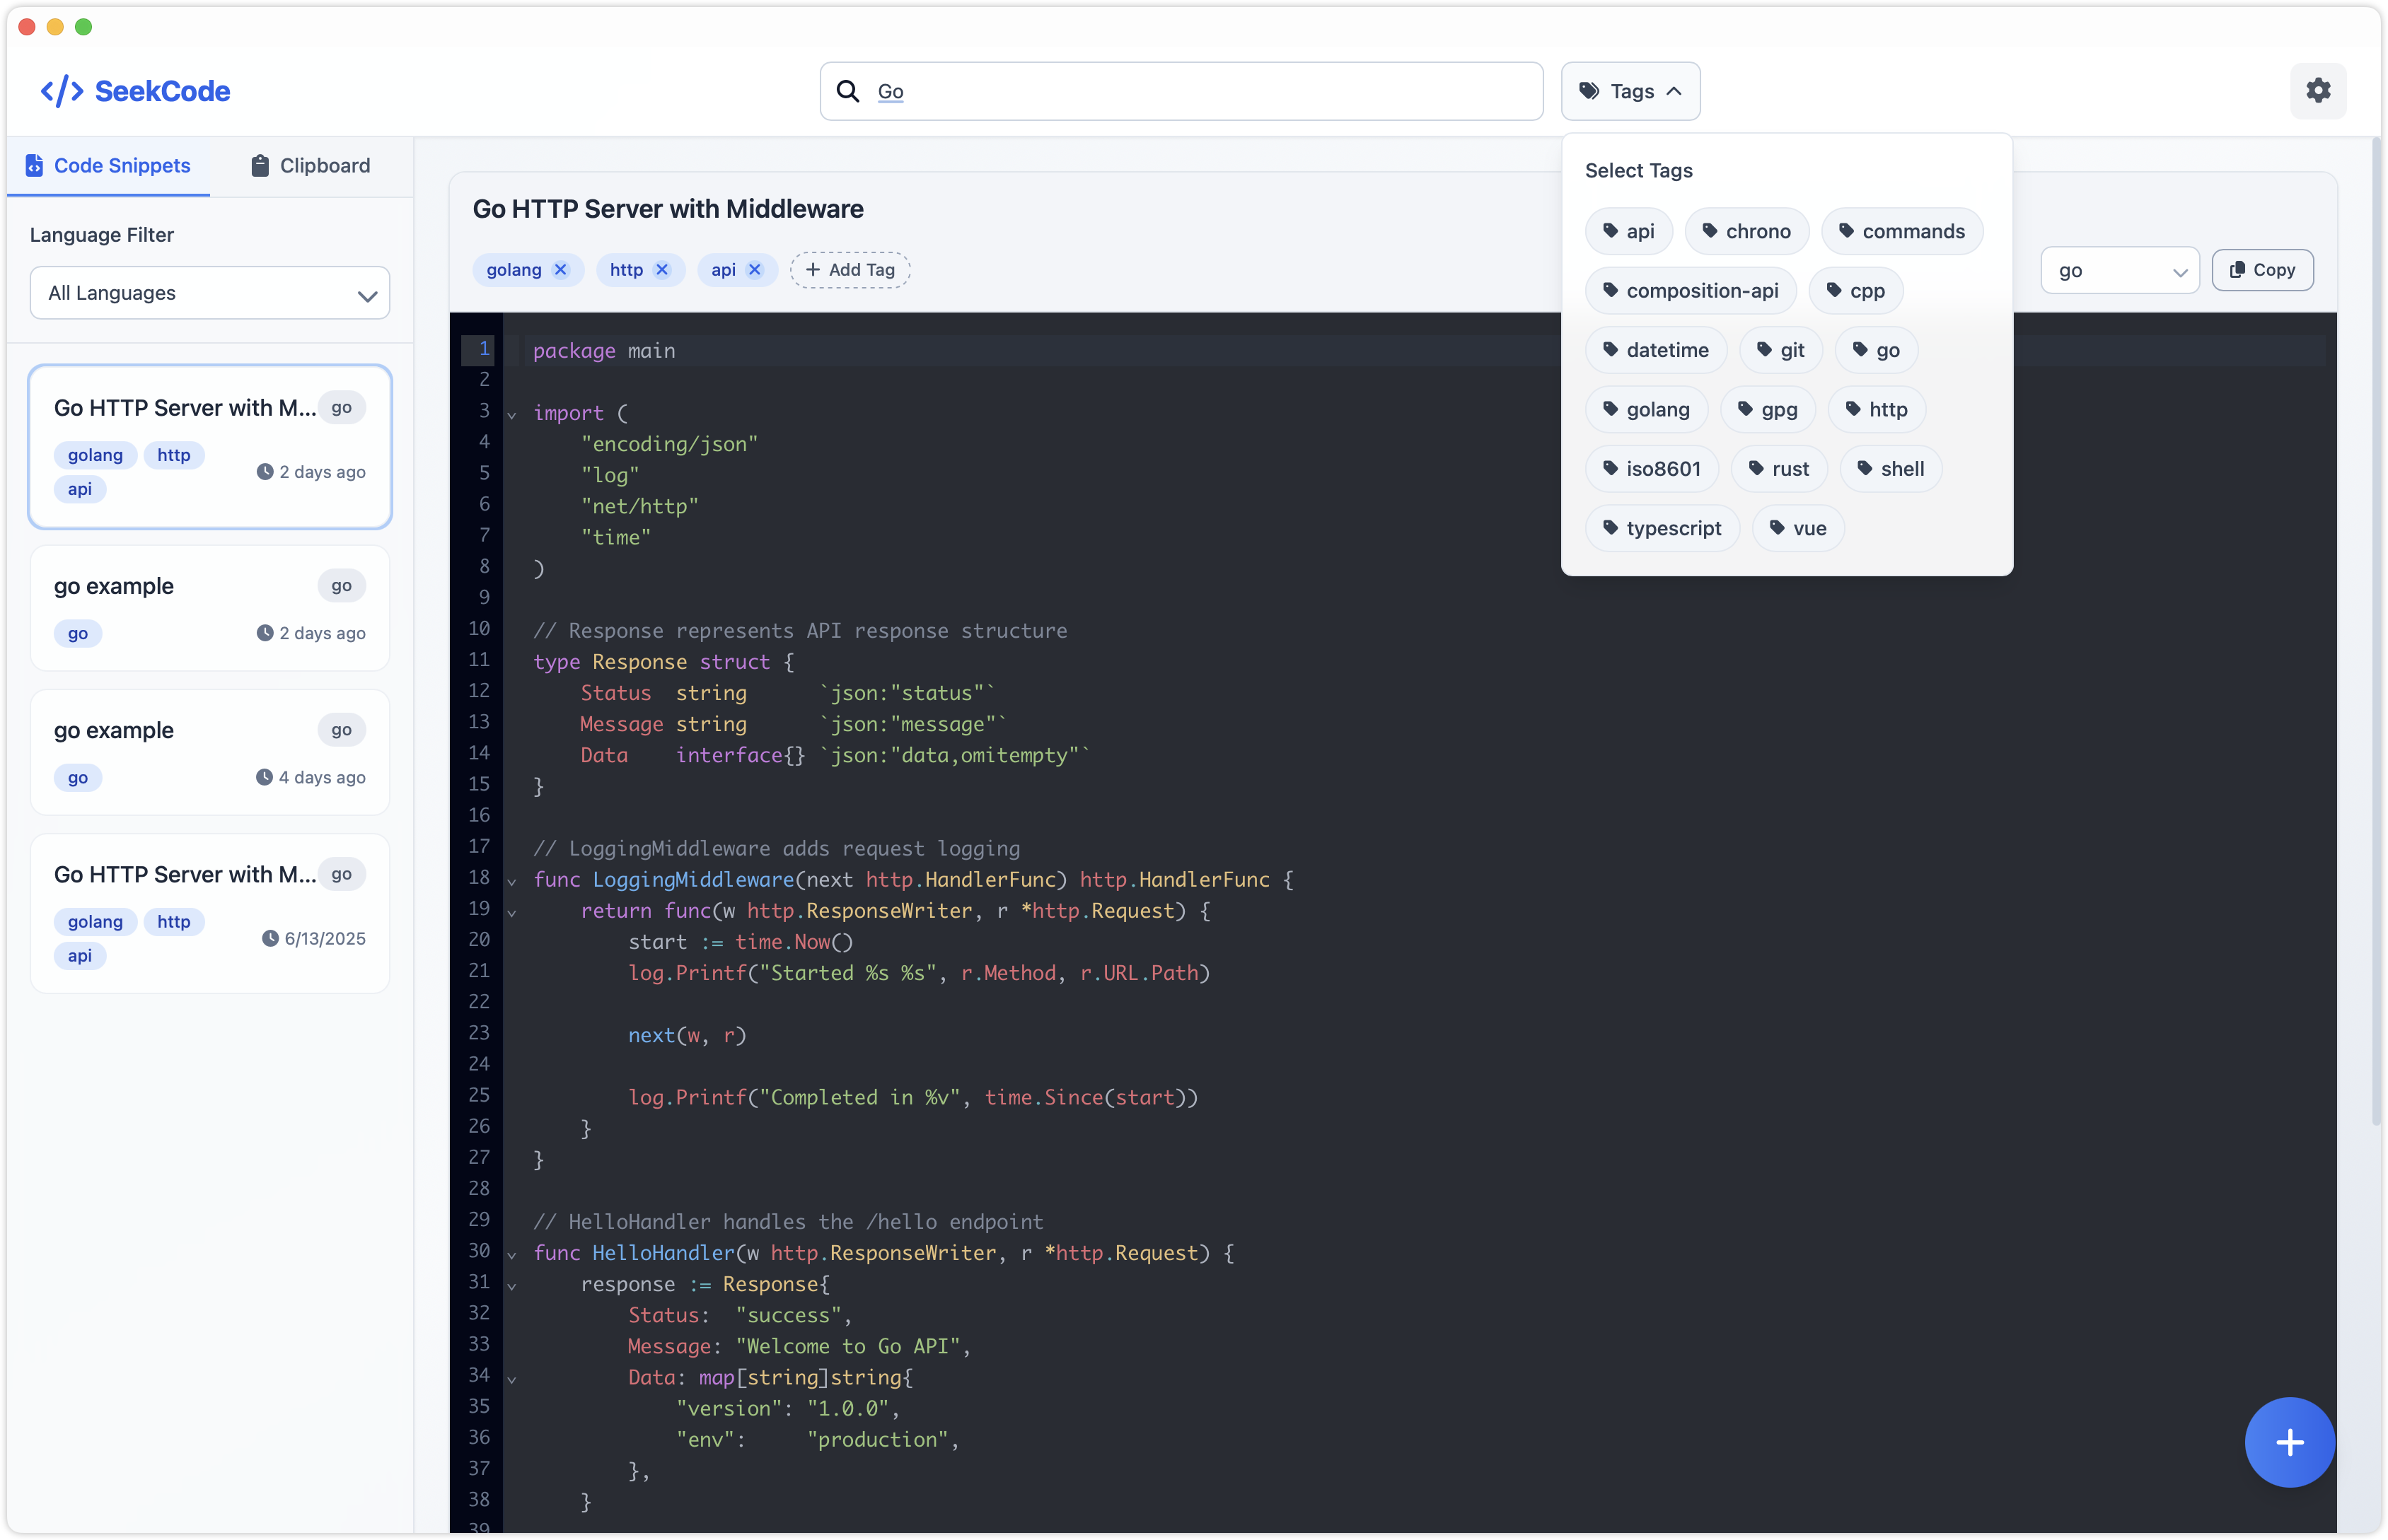2388x1540 pixels.
Task: Open settings with the gear icon
Action: click(x=2317, y=91)
